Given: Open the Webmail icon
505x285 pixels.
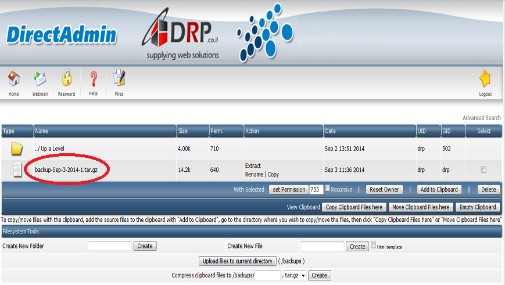Looking at the screenshot, I should point(40,78).
